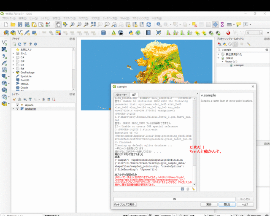The height and width of the screenshot is (216, 270).
Task: Select お気に入り in the Browser tree
Action: pos(26,50)
